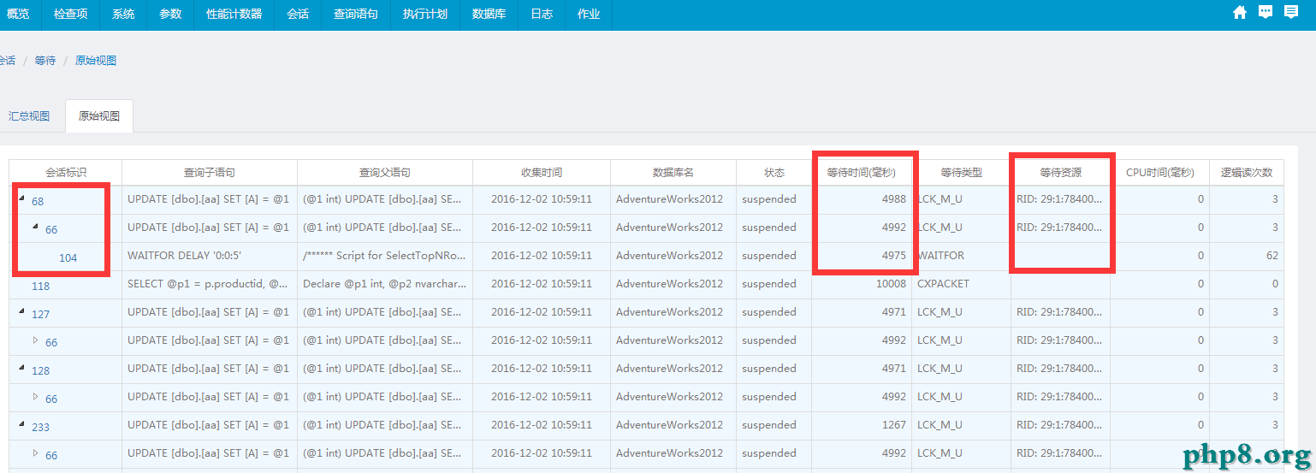Click the 原始视图 breadcrumb entry
The width and height of the screenshot is (1316, 473).
(x=96, y=61)
